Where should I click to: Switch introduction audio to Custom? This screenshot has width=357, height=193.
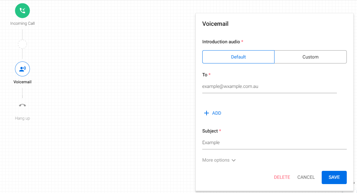point(310,57)
